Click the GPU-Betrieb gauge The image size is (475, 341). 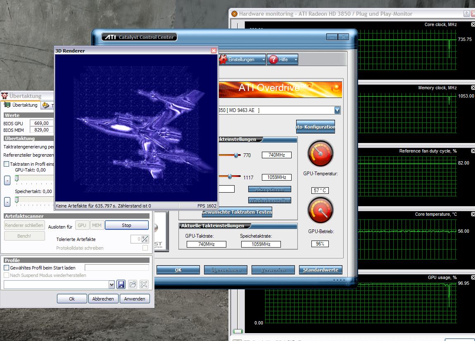click(321, 210)
